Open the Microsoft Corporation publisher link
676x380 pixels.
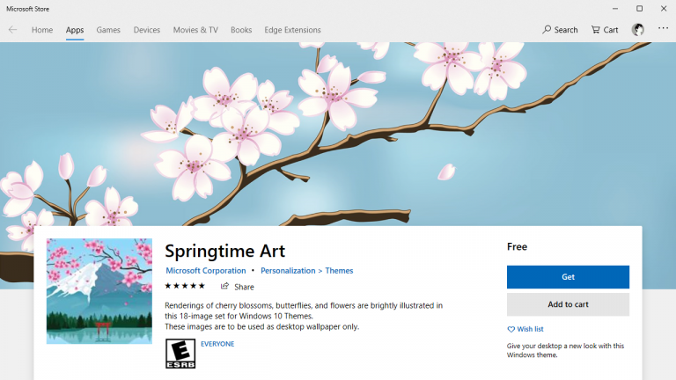(x=206, y=271)
